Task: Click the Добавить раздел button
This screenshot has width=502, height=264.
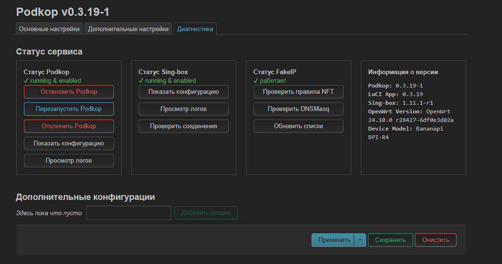Action: pyautogui.click(x=206, y=213)
